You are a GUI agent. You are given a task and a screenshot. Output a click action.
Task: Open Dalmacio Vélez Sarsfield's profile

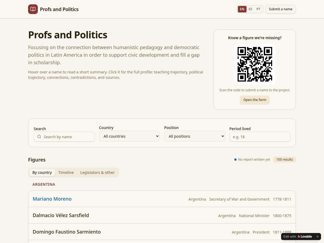coord(61,215)
